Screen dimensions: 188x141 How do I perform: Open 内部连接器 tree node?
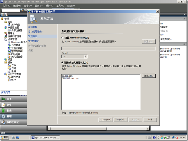coord(17,30)
